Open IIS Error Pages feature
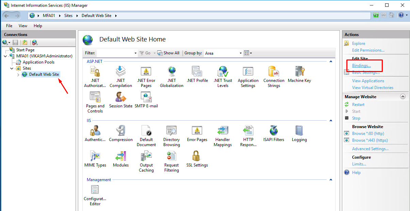410x211 pixels. (x=197, y=133)
